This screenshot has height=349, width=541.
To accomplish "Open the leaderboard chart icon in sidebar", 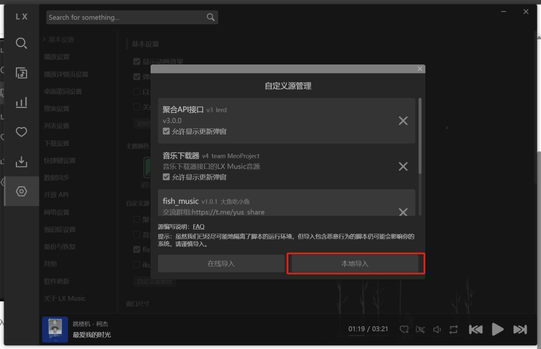I will 21,103.
